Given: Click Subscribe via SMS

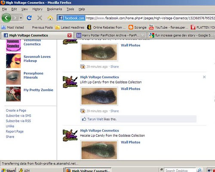Looking at the screenshot, I should point(18,116).
